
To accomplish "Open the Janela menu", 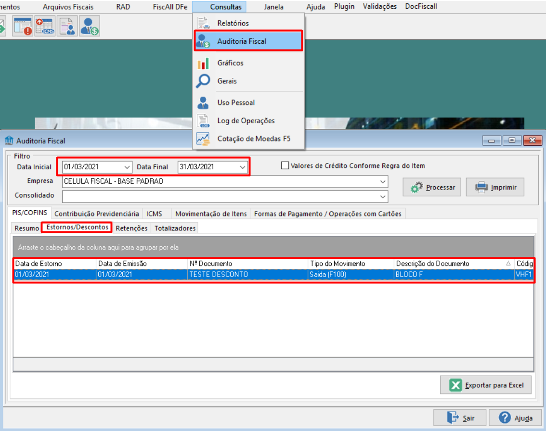I will (x=273, y=7).
